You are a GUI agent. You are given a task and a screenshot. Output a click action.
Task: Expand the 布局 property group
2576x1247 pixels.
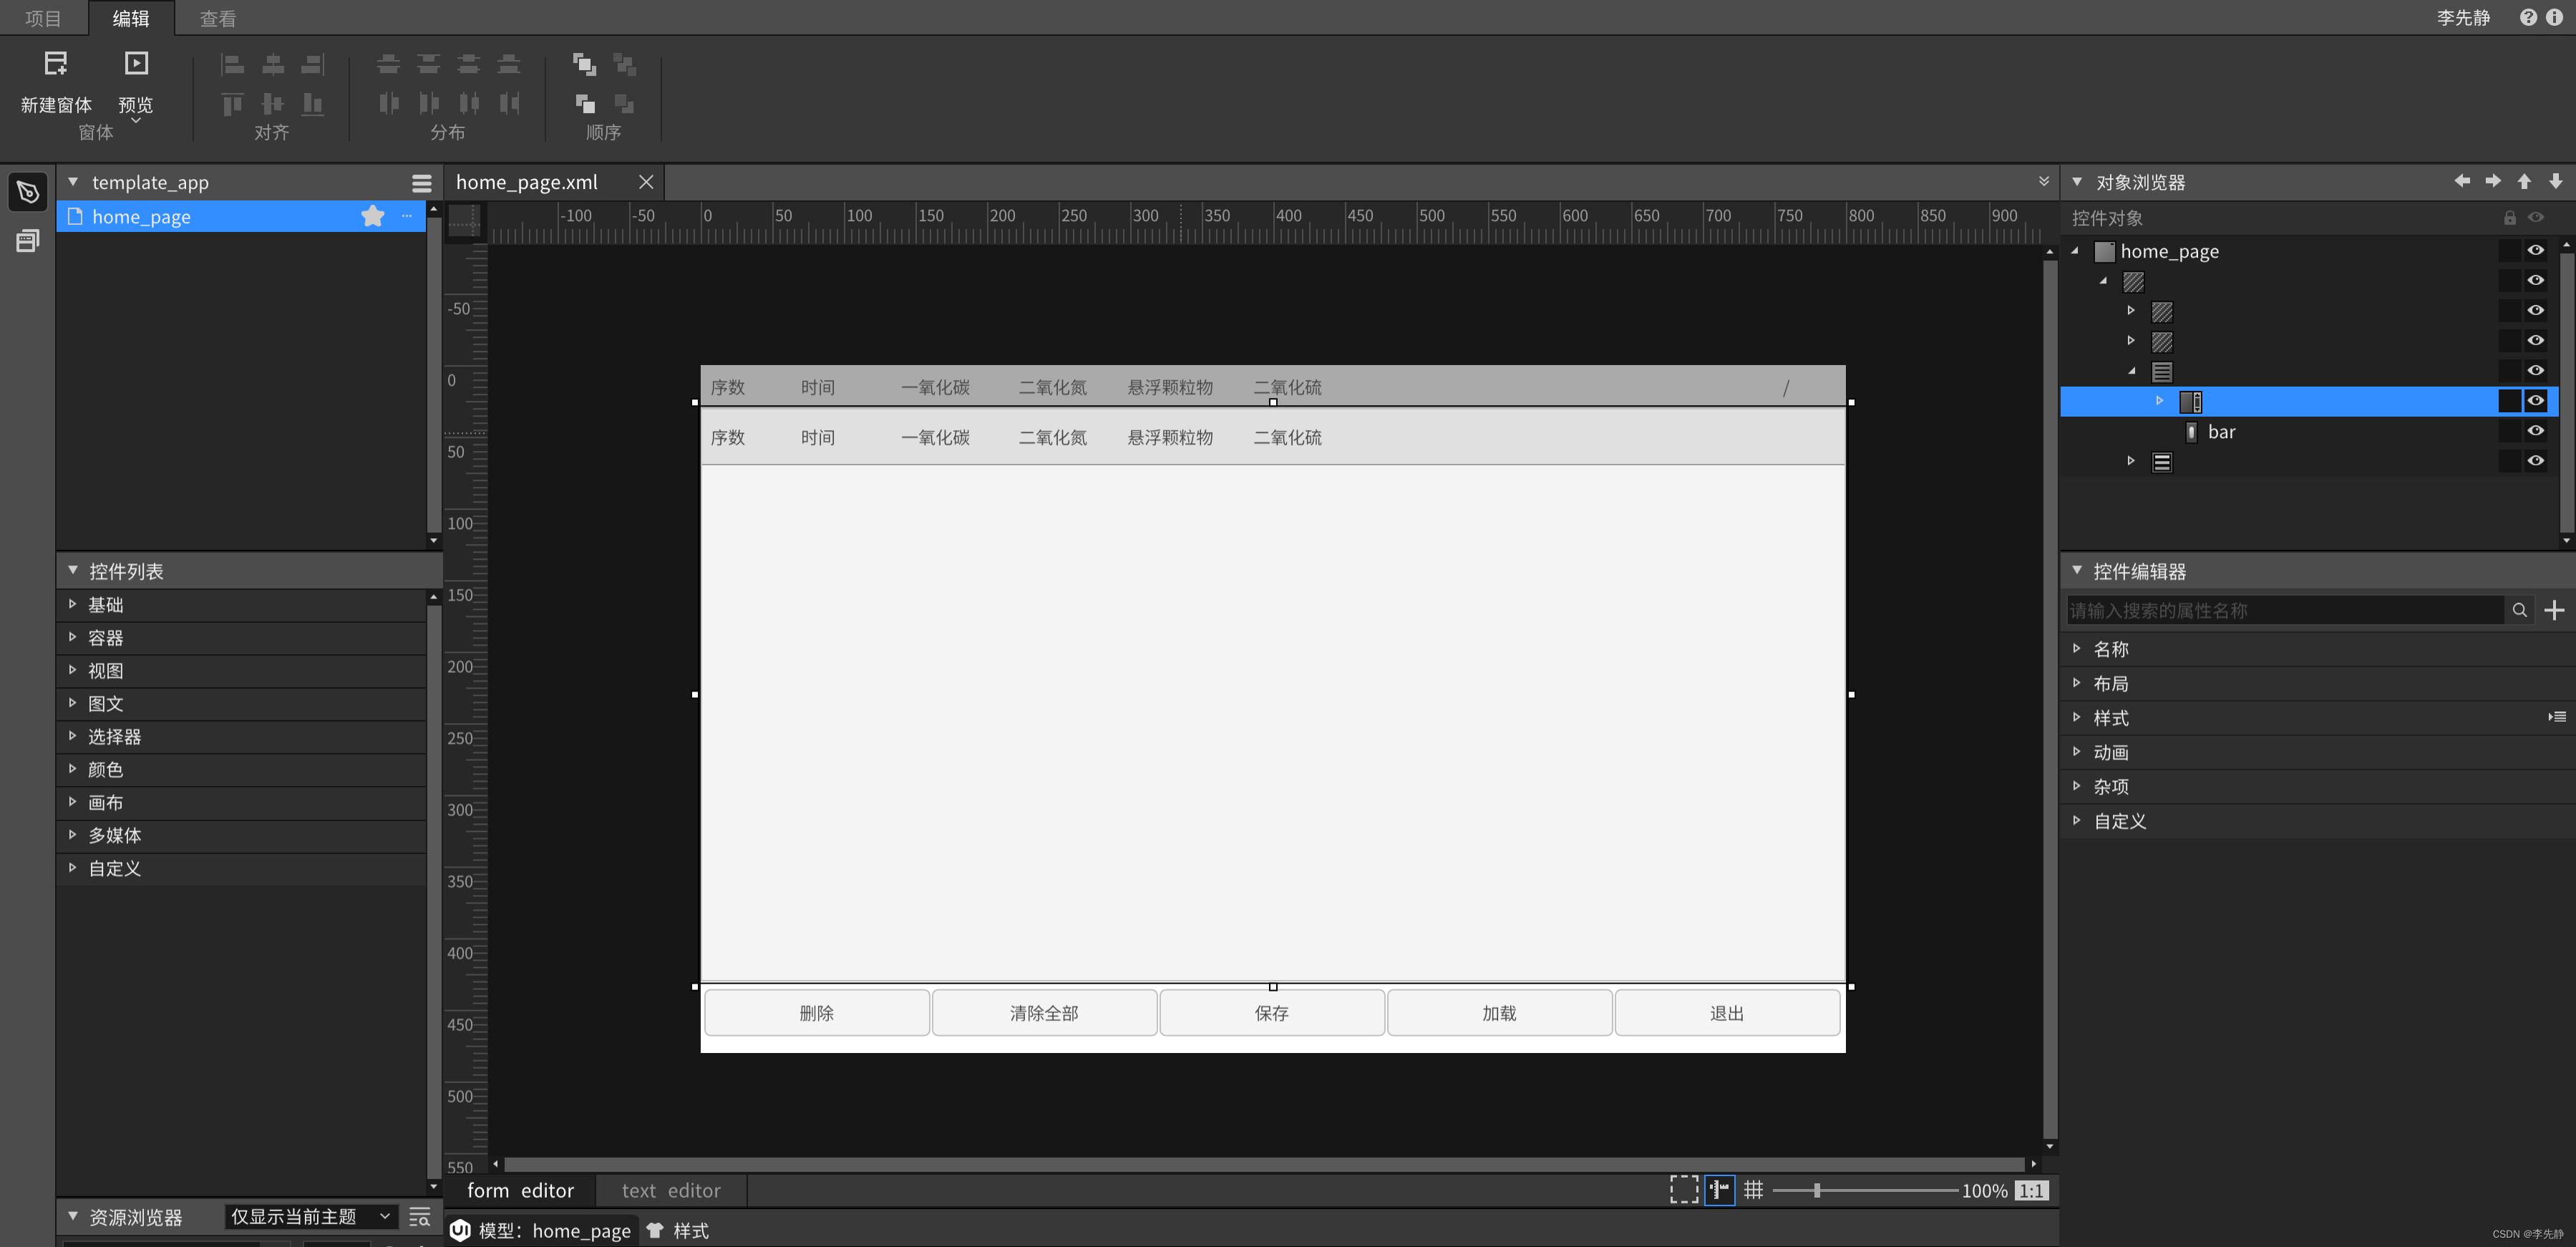click(2077, 683)
